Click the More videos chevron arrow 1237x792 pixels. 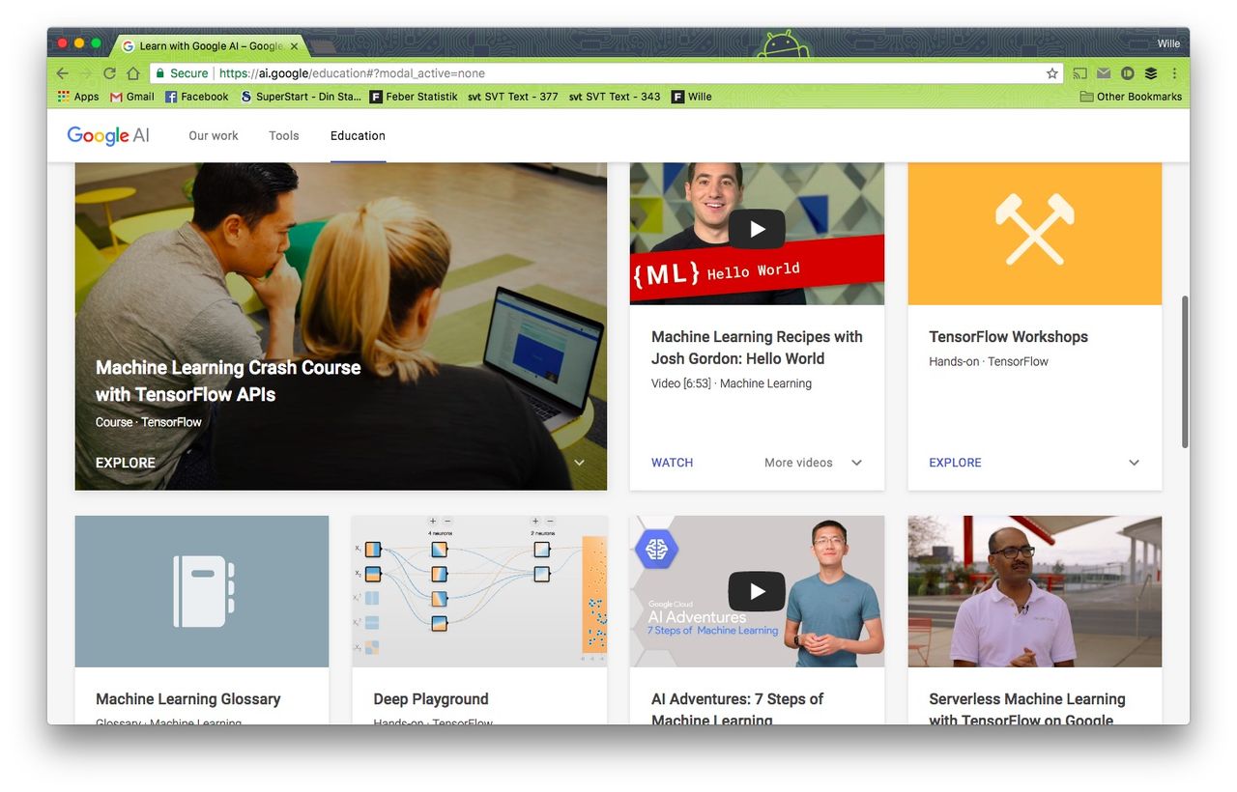[x=856, y=463]
